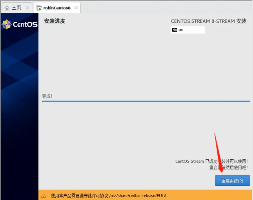Open the us keyboard layout selector
The image size is (253, 200).
click(x=188, y=30)
